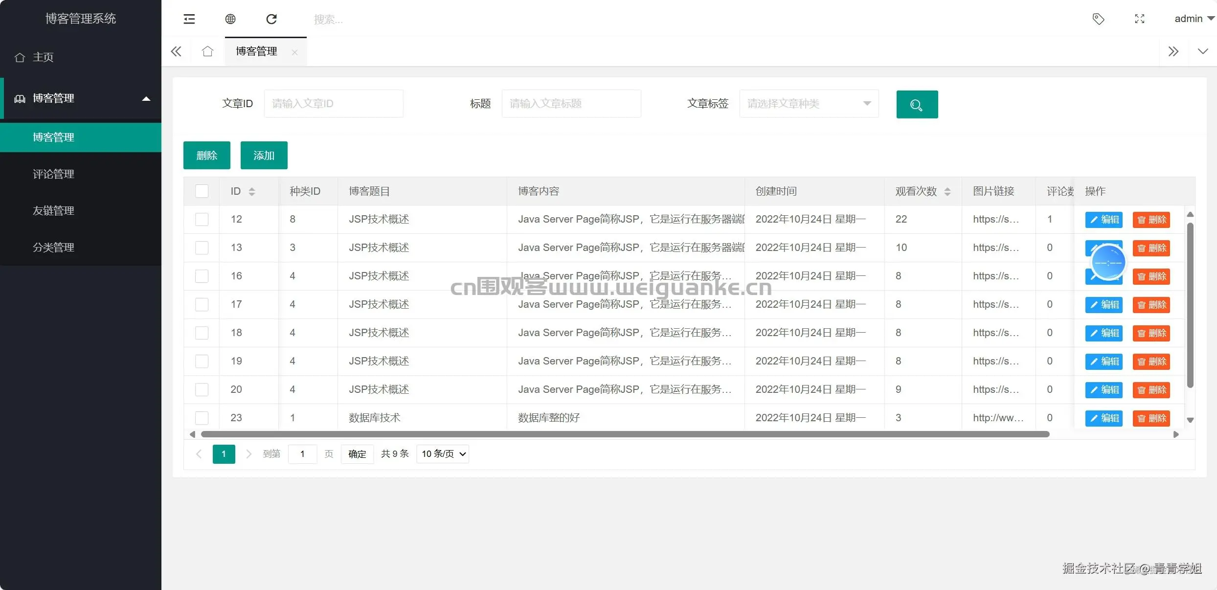Open the 文章标签 category dropdown
The width and height of the screenshot is (1217, 590).
809,104
